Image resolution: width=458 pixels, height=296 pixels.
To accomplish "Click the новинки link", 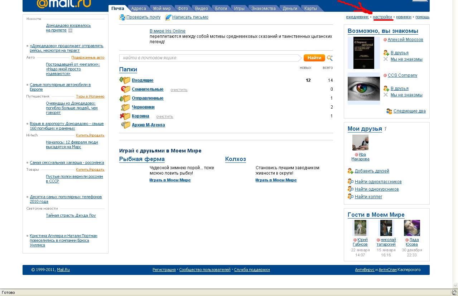I will coord(404,17).
